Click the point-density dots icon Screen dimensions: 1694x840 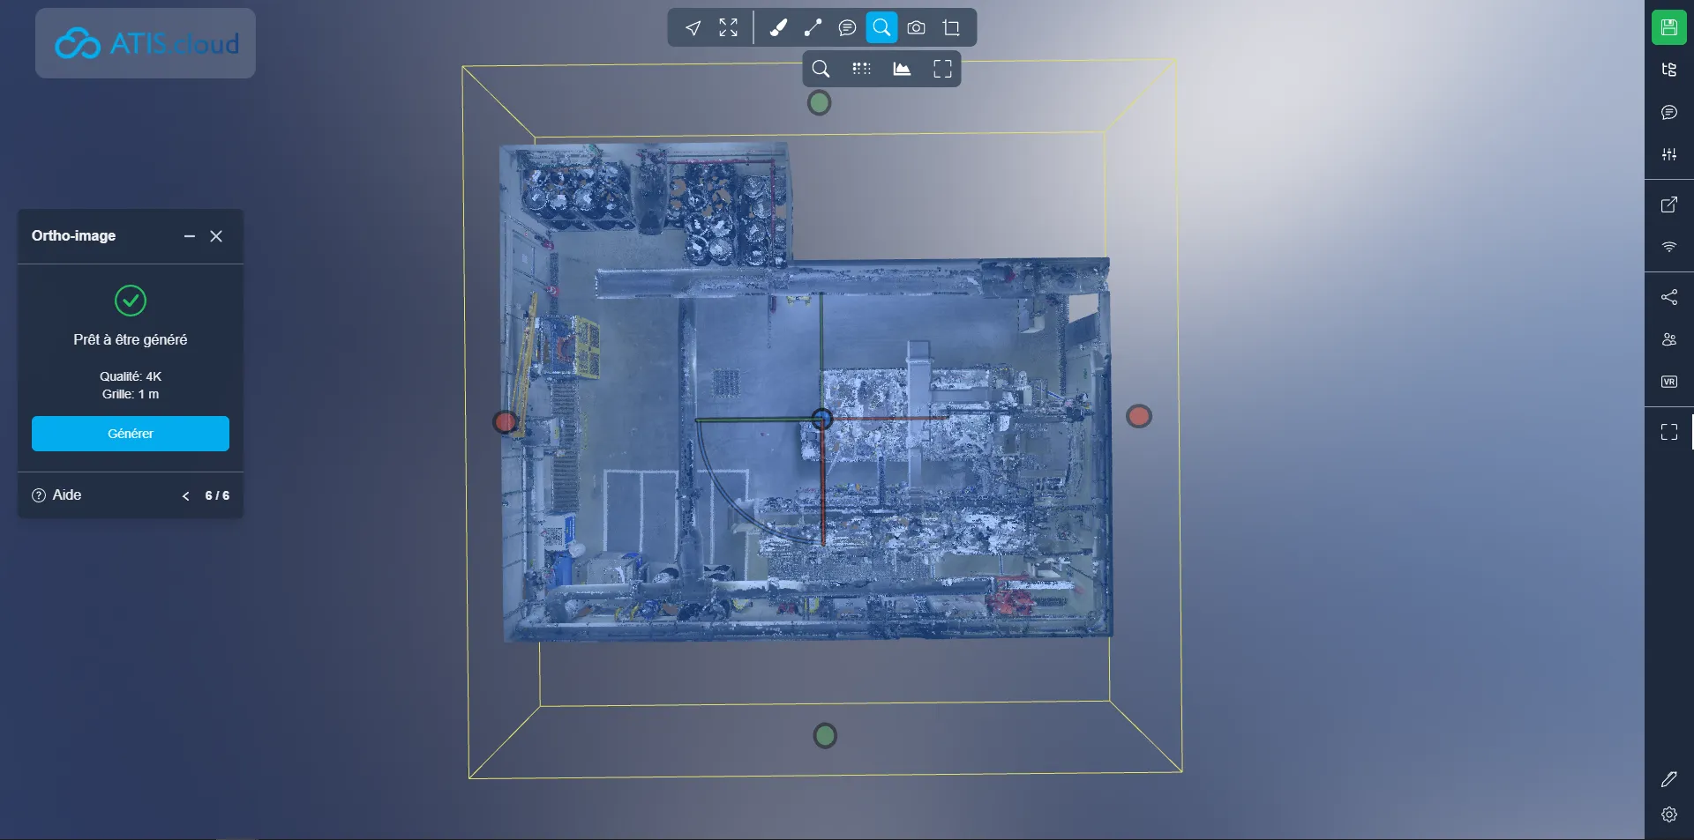click(x=861, y=69)
